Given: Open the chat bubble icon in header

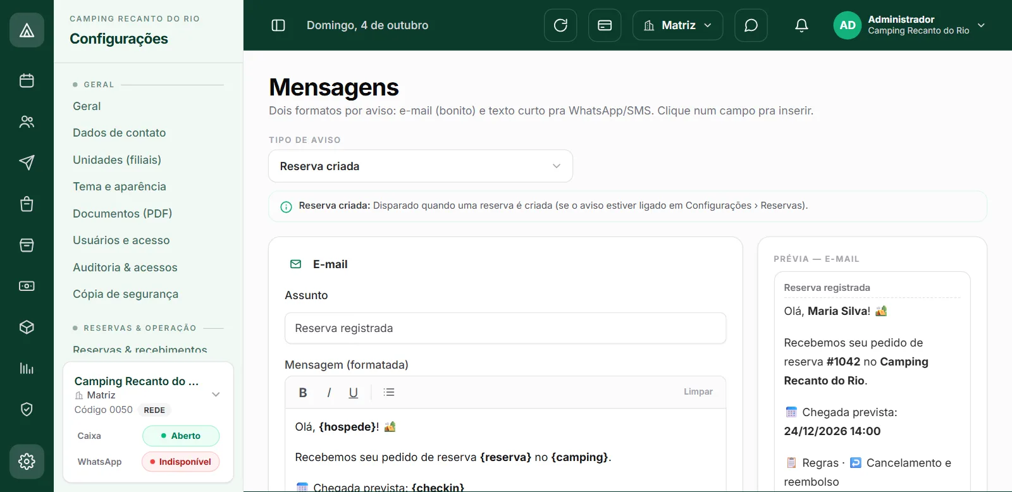Looking at the screenshot, I should pos(751,25).
